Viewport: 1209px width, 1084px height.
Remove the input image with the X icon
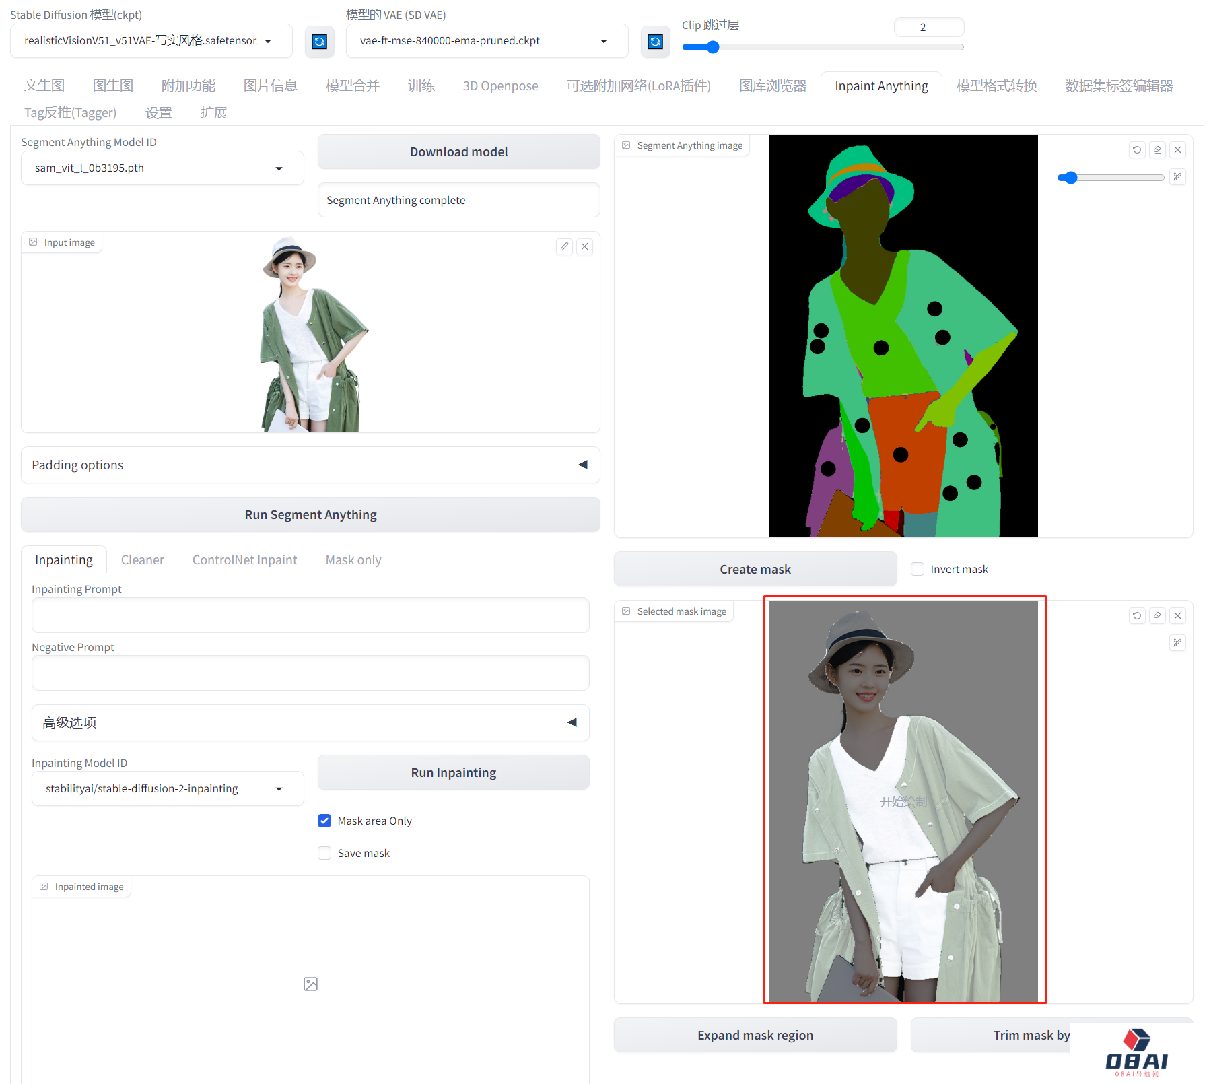[x=584, y=246]
